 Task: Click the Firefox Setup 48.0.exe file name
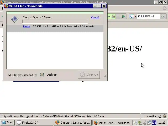pyautogui.click(x=37, y=17)
